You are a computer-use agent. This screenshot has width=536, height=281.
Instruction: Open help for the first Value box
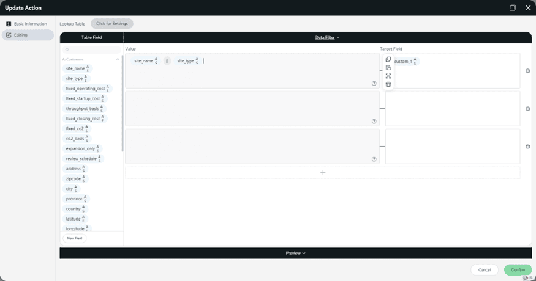pyautogui.click(x=374, y=84)
